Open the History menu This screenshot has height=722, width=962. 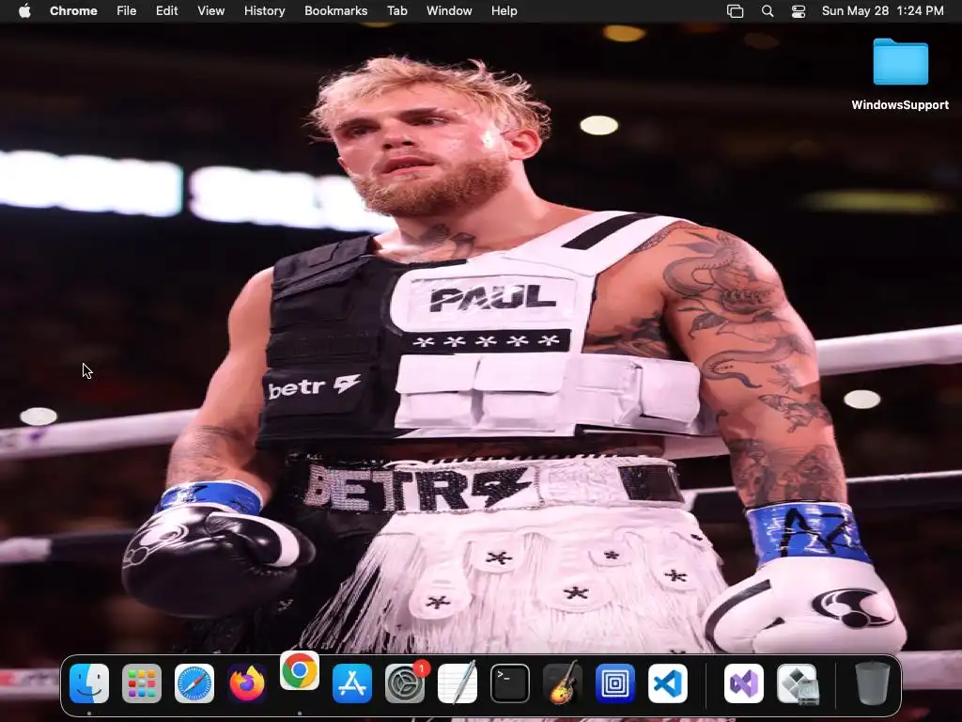point(264,11)
